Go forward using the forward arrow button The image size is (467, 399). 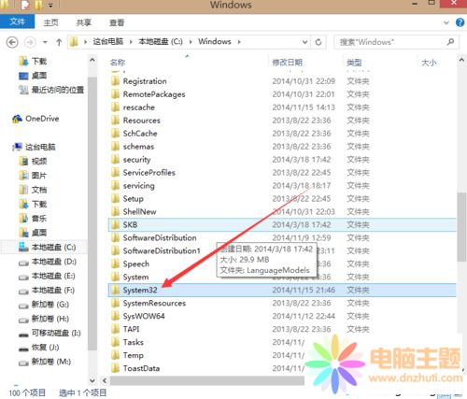coord(30,42)
